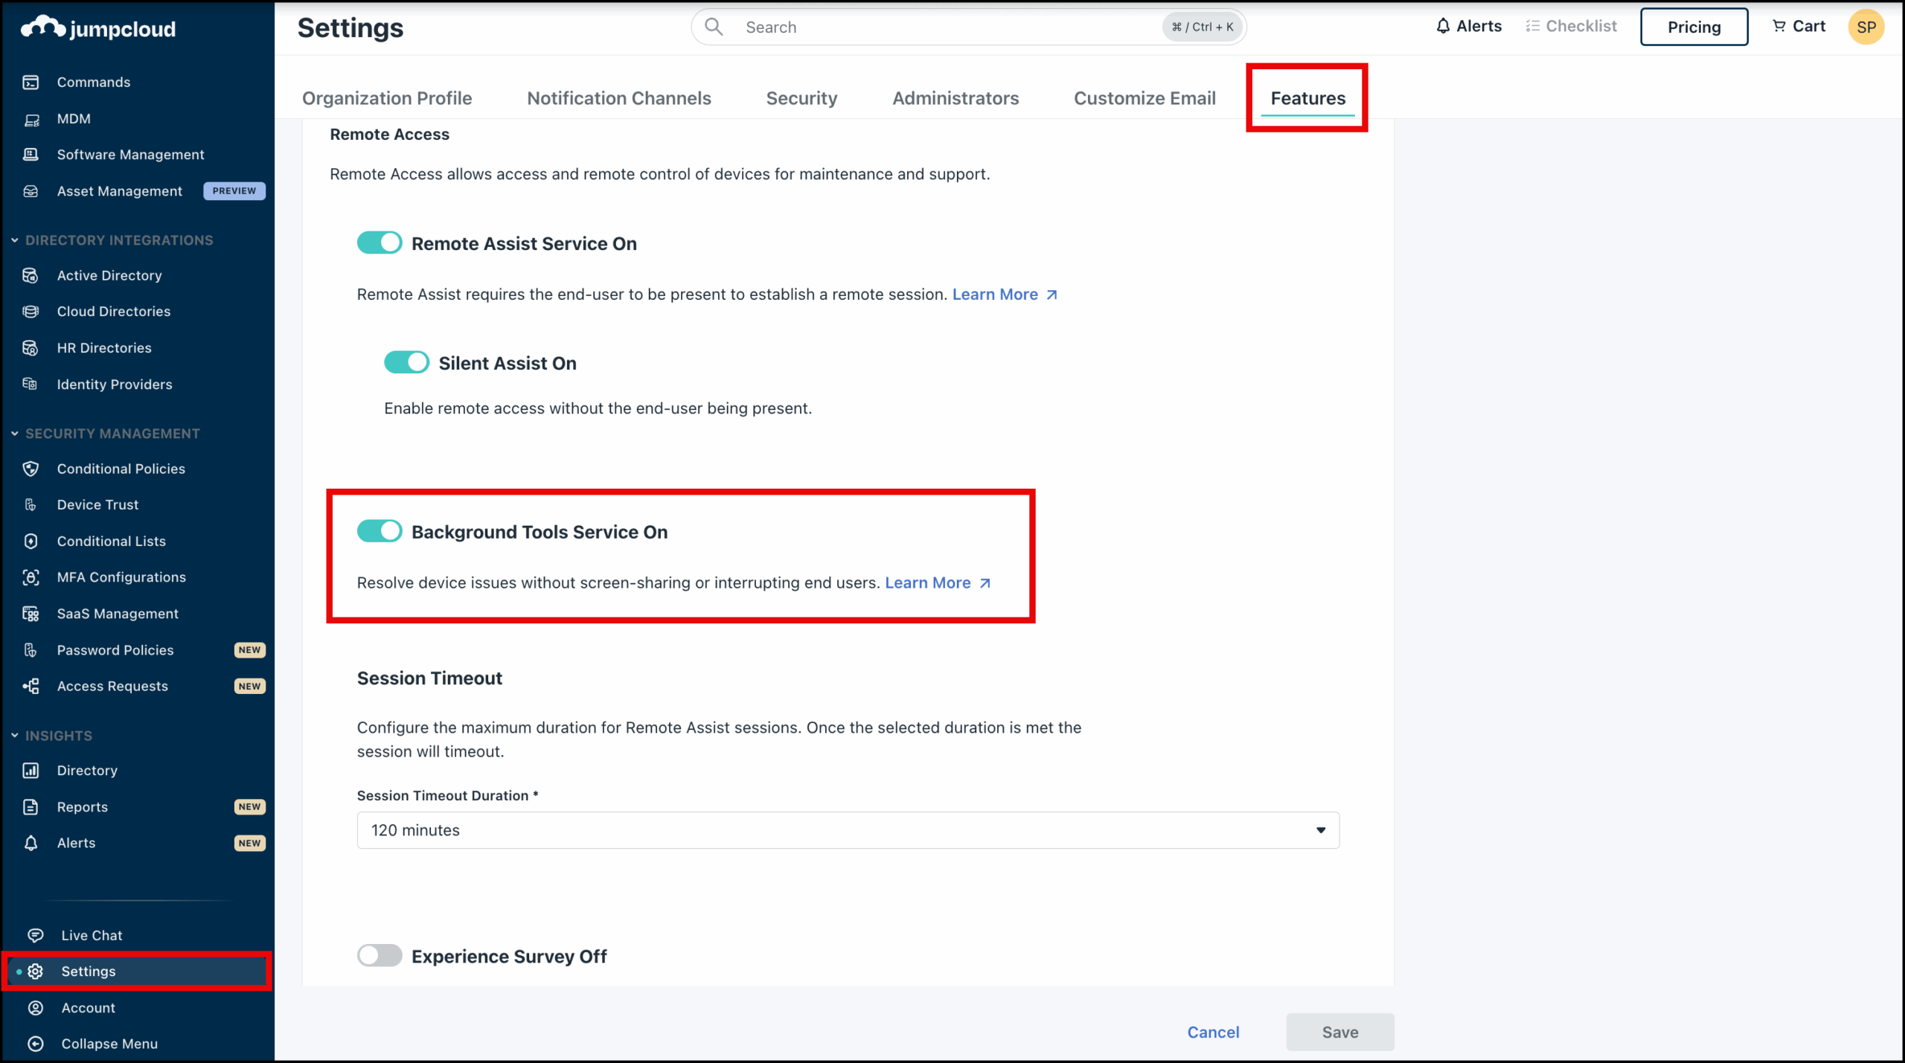The image size is (1905, 1063).
Task: Open MDM via its sidebar icon
Action: point(31,119)
